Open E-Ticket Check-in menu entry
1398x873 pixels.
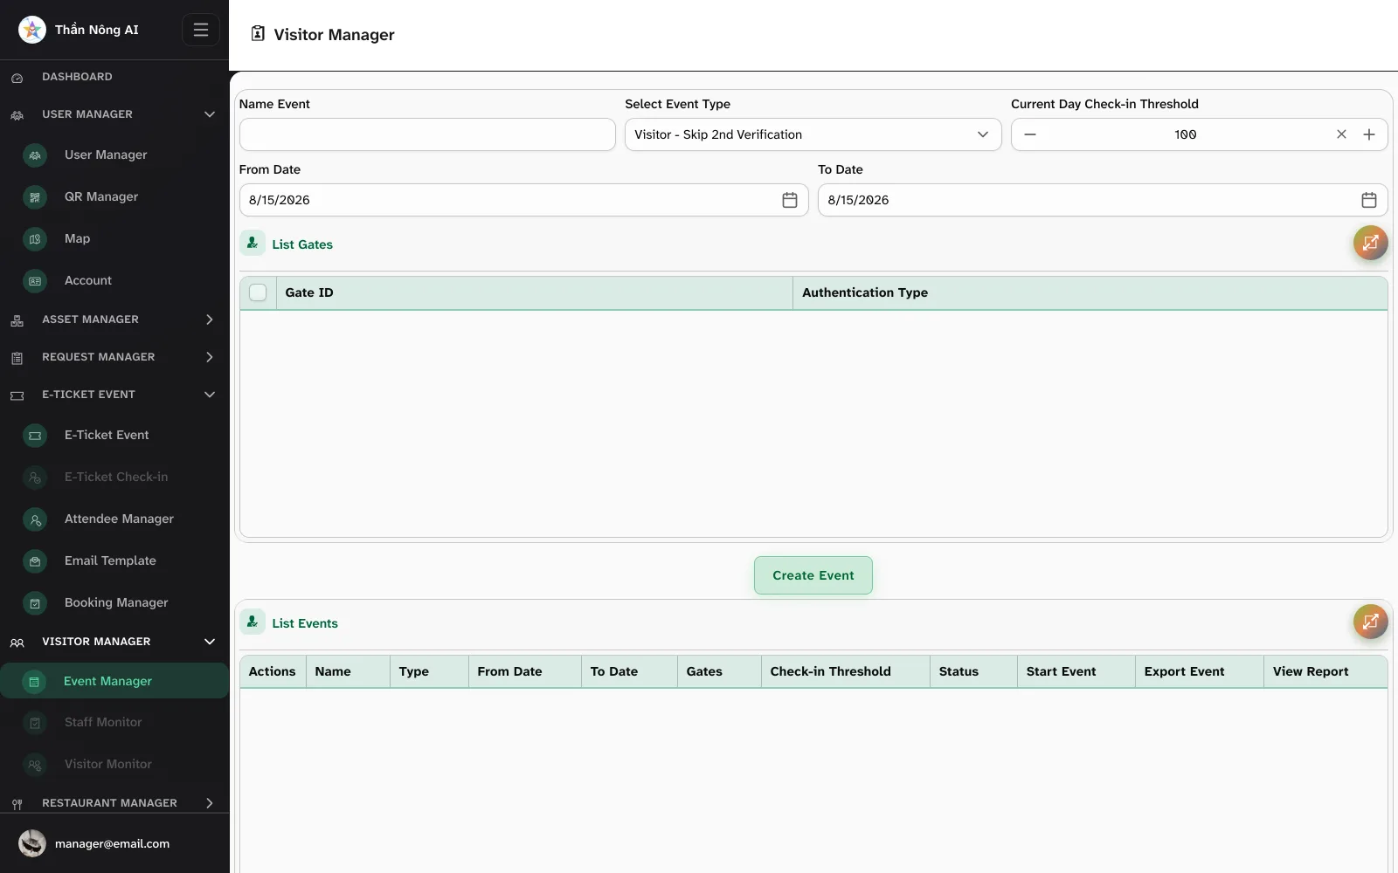114,477
